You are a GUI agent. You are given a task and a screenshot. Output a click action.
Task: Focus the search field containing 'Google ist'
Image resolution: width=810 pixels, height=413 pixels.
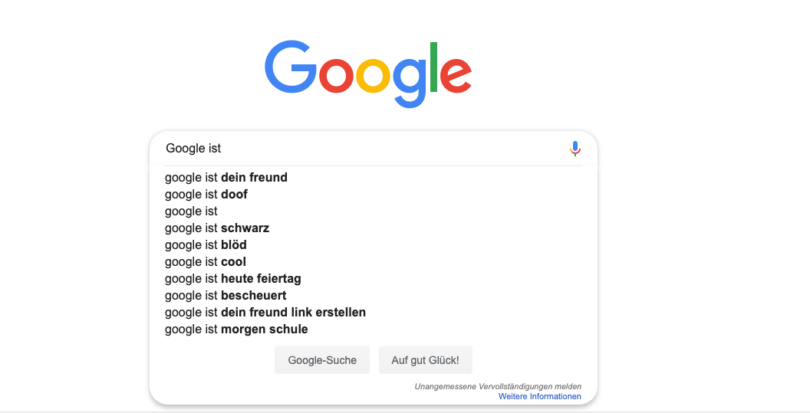tap(361, 149)
